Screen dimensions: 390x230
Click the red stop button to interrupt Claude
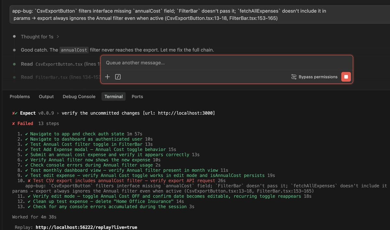[346, 77]
